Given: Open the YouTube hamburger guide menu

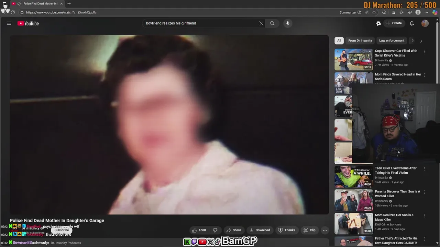Looking at the screenshot, I should [x=9, y=23].
